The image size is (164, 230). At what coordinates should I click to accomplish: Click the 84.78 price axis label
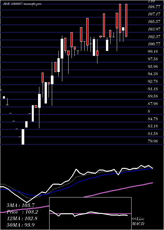tap(153, 119)
